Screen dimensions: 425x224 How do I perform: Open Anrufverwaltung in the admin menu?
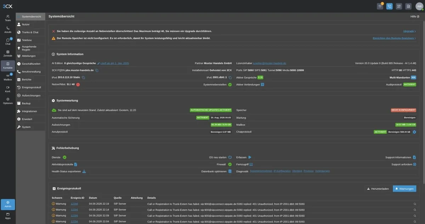30,71
